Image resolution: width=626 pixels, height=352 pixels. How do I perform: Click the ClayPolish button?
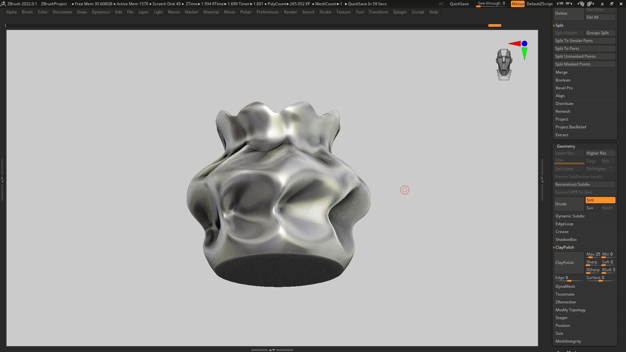pos(569,263)
